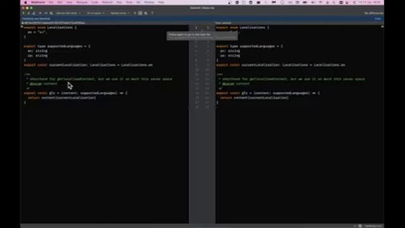Open the Tools menu

pos(129,3)
